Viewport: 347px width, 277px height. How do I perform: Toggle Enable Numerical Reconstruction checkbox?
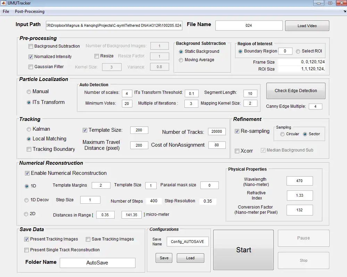click(x=27, y=173)
